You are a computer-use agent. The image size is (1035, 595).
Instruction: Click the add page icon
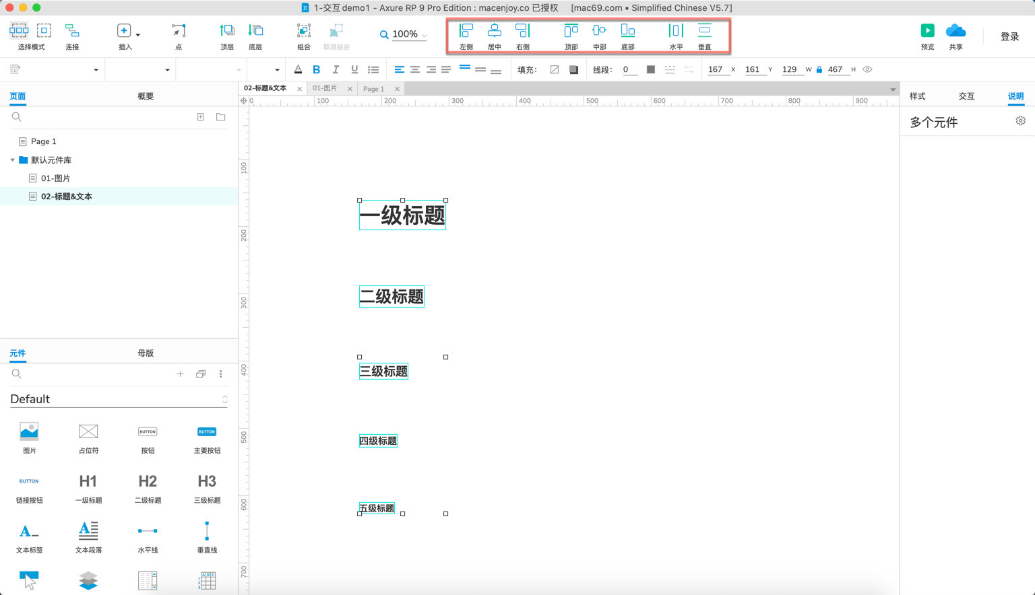[x=200, y=117]
